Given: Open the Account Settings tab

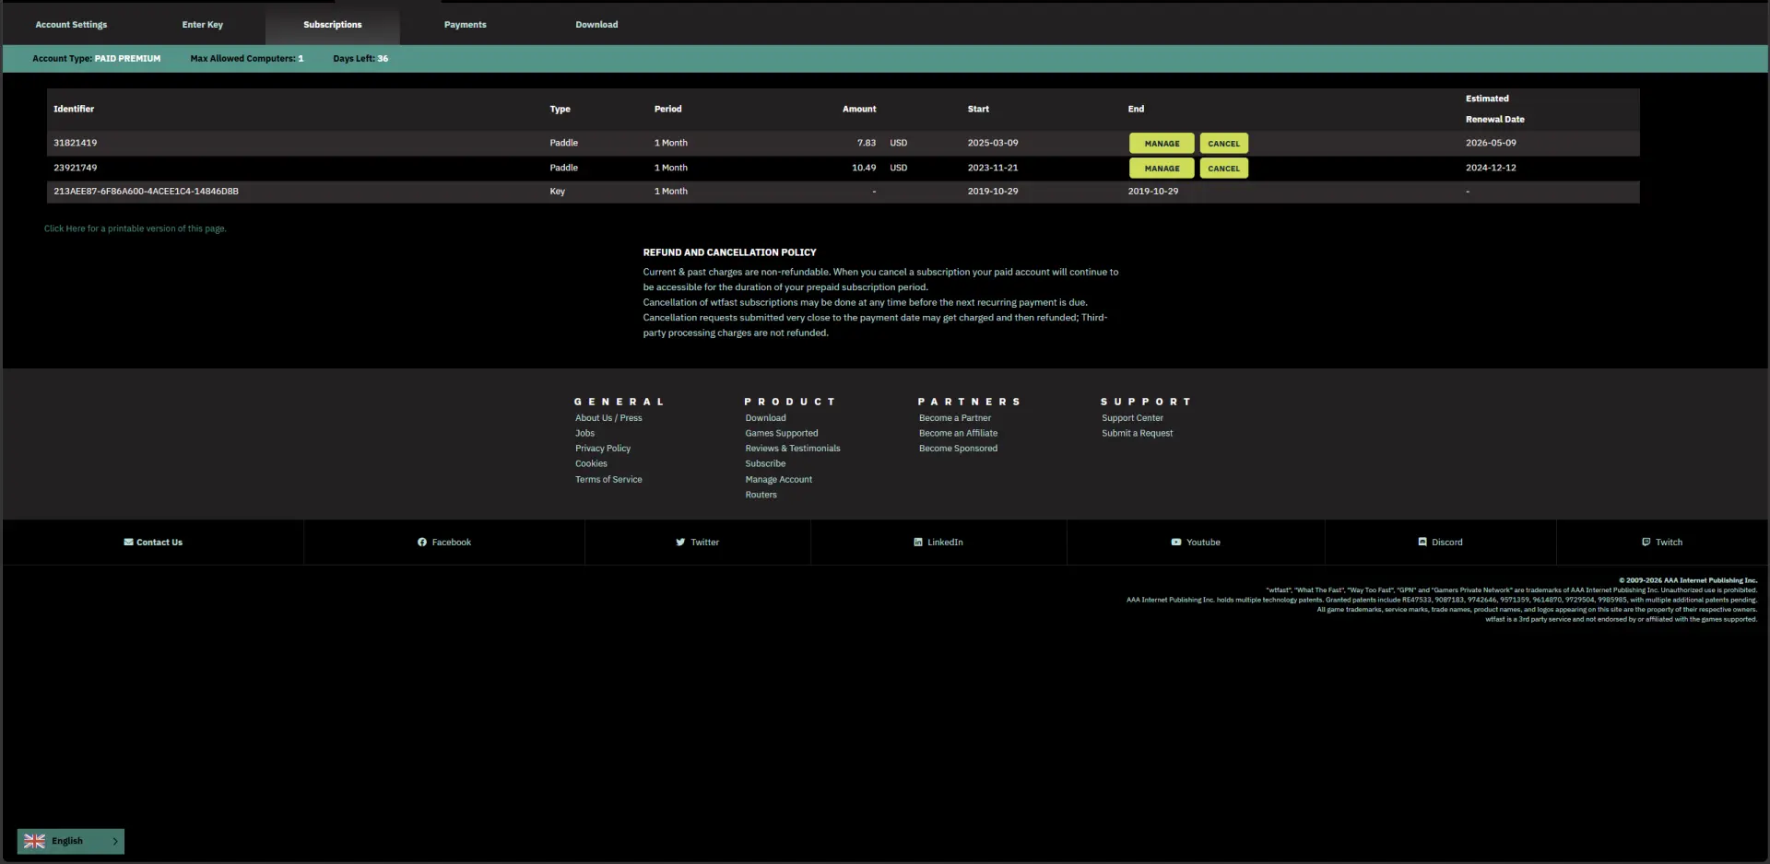Looking at the screenshot, I should [x=71, y=25].
